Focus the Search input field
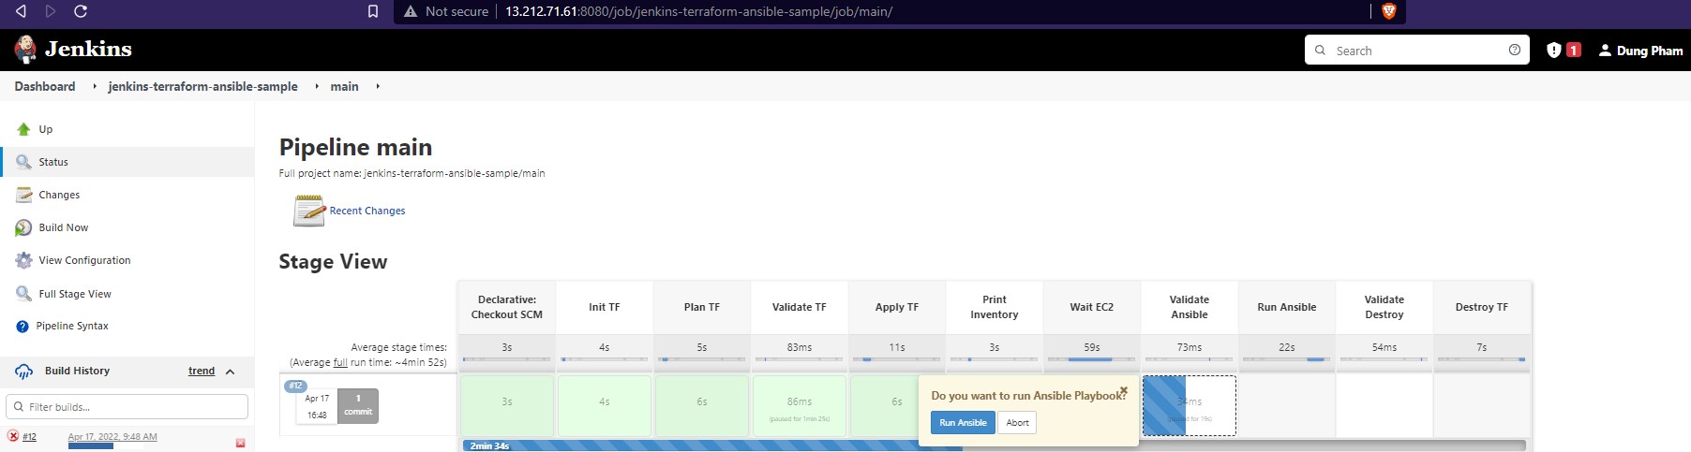The image size is (1691, 452). point(1416,50)
